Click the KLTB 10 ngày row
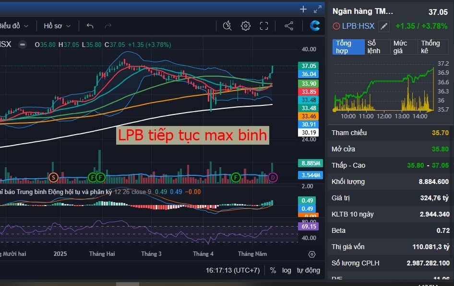454x286 pixels. tap(390, 214)
